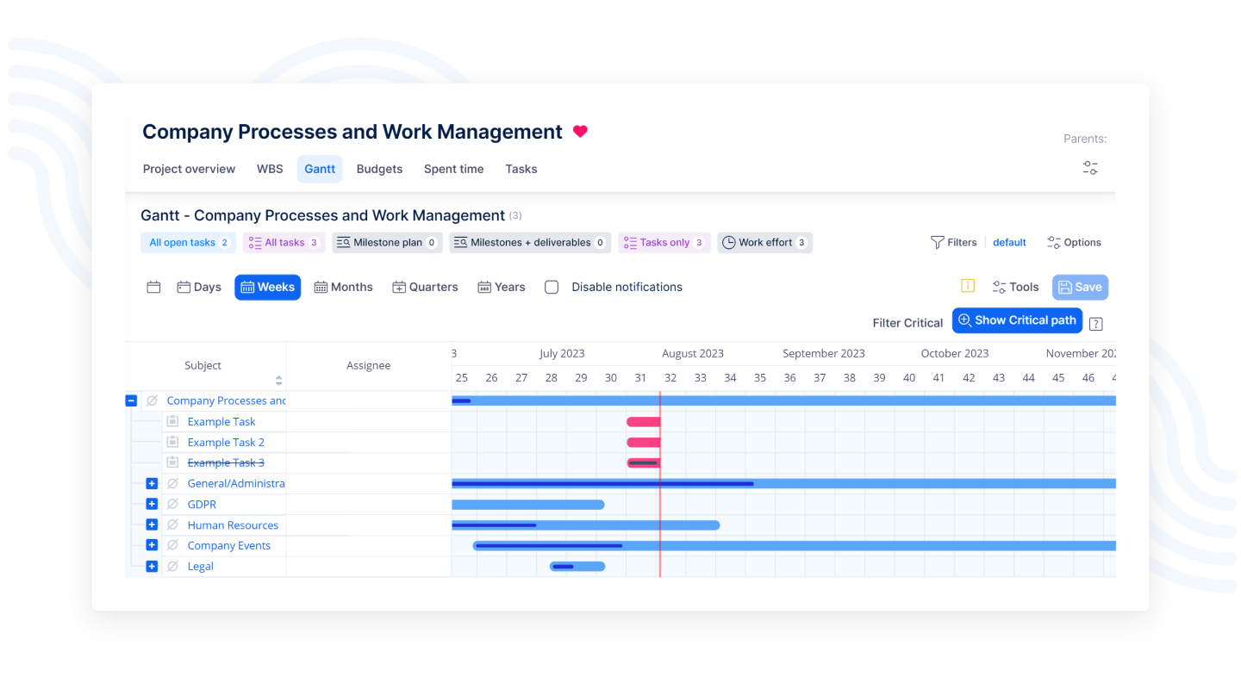Expand the Human Resources subproject

(152, 524)
